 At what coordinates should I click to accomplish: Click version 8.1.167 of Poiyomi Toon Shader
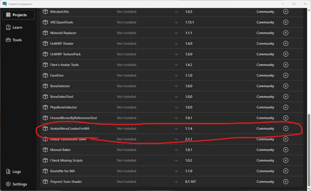tap(190, 182)
